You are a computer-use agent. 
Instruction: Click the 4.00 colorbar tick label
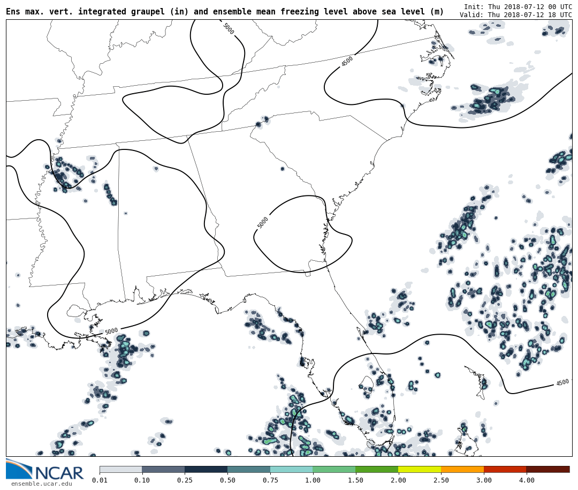pyautogui.click(x=527, y=480)
